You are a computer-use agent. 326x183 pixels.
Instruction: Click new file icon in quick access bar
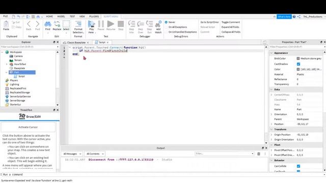(x=14, y=17)
